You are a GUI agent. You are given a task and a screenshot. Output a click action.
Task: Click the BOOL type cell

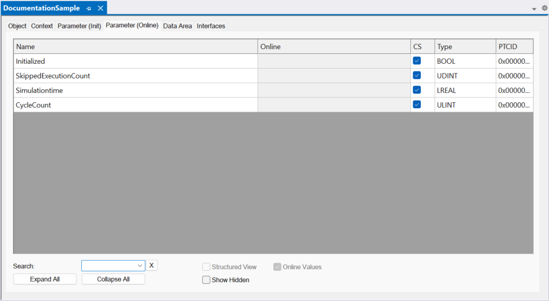tap(465, 61)
